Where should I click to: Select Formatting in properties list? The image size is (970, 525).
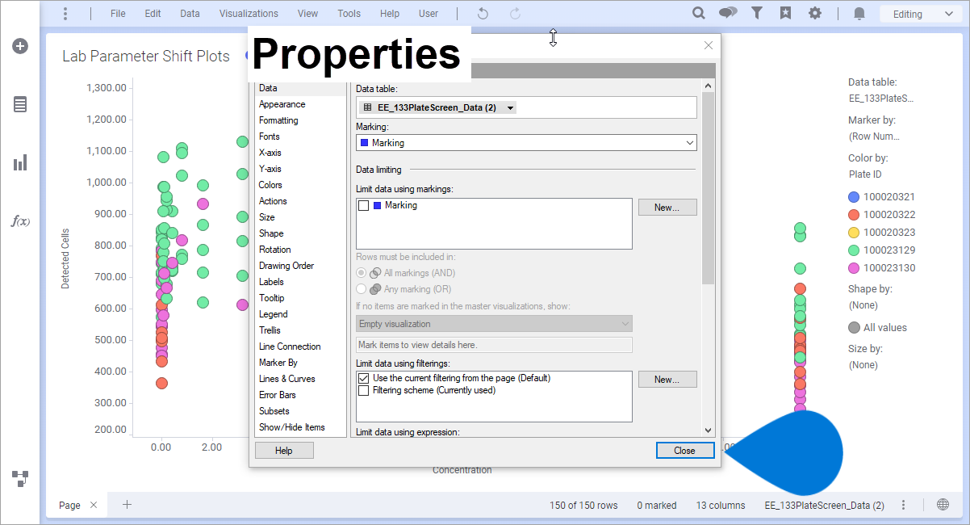278,120
